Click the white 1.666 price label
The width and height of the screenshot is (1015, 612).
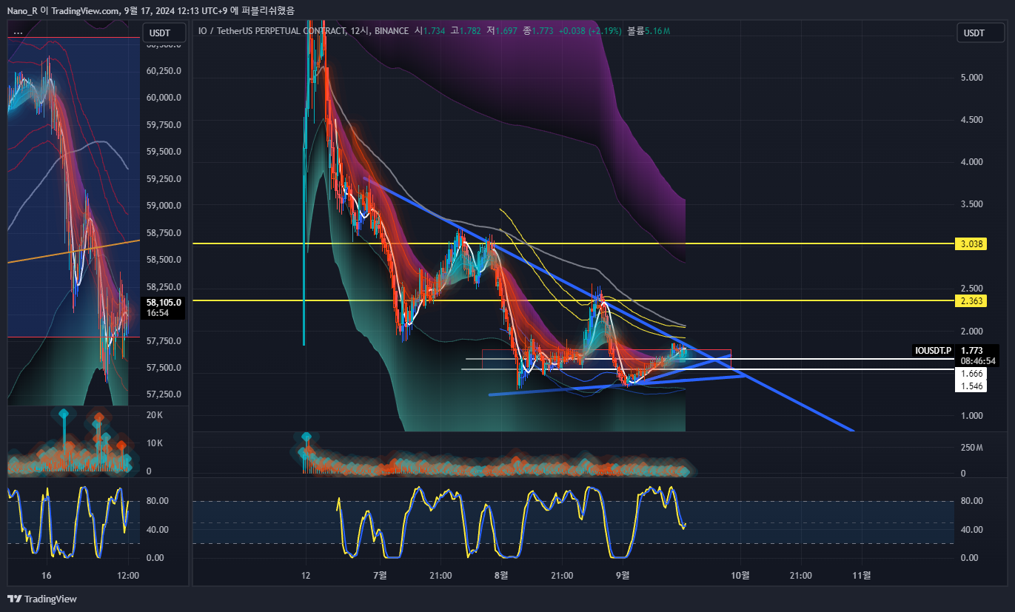click(971, 374)
